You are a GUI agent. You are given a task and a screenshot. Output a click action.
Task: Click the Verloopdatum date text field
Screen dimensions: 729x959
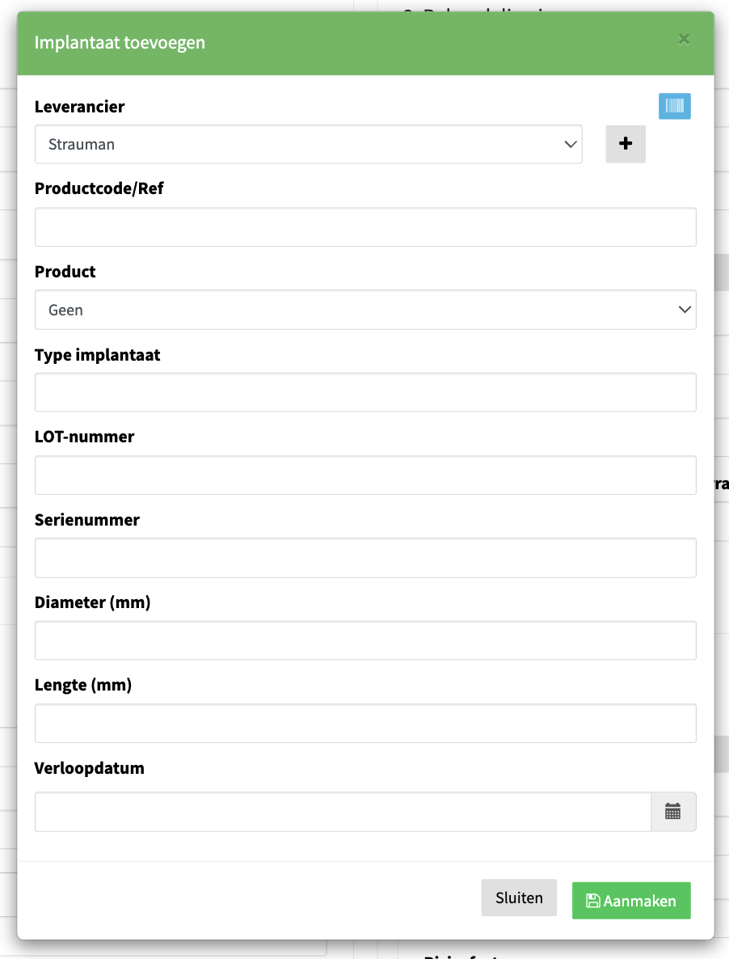[343, 812]
